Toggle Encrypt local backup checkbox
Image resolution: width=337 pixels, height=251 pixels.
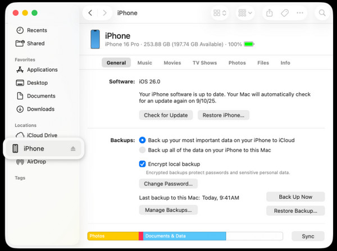pos(142,164)
